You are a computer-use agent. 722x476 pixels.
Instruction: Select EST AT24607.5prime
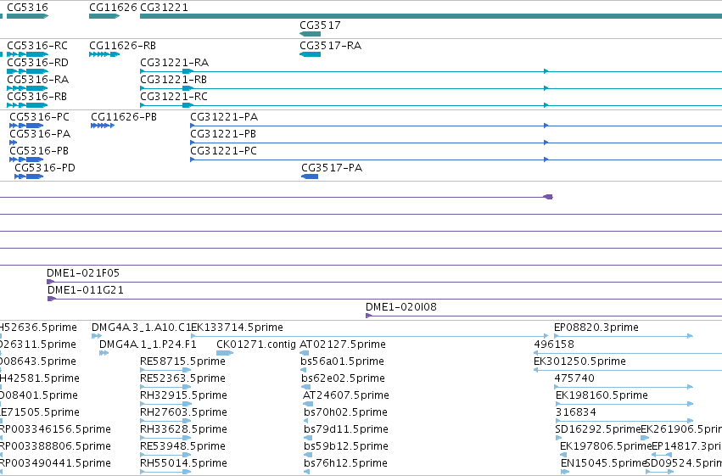(x=346, y=395)
